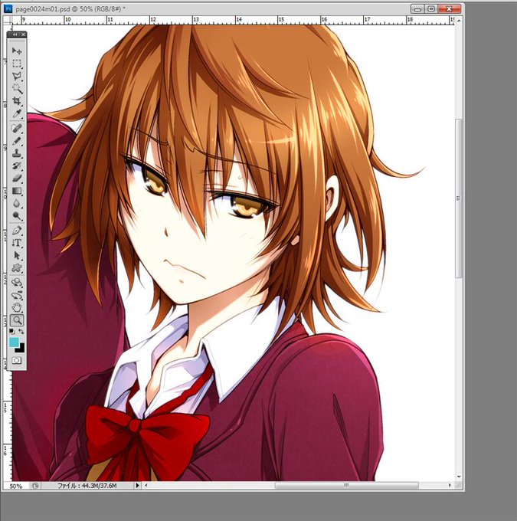Click horizontal scrollbar left arrow
Screen dimensions: 517x521
[146, 486]
